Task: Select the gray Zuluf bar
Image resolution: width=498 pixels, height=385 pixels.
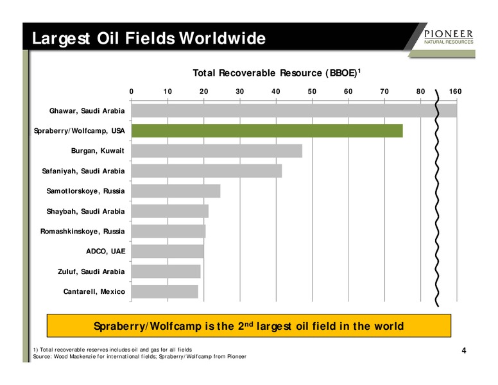Action: pos(166,271)
